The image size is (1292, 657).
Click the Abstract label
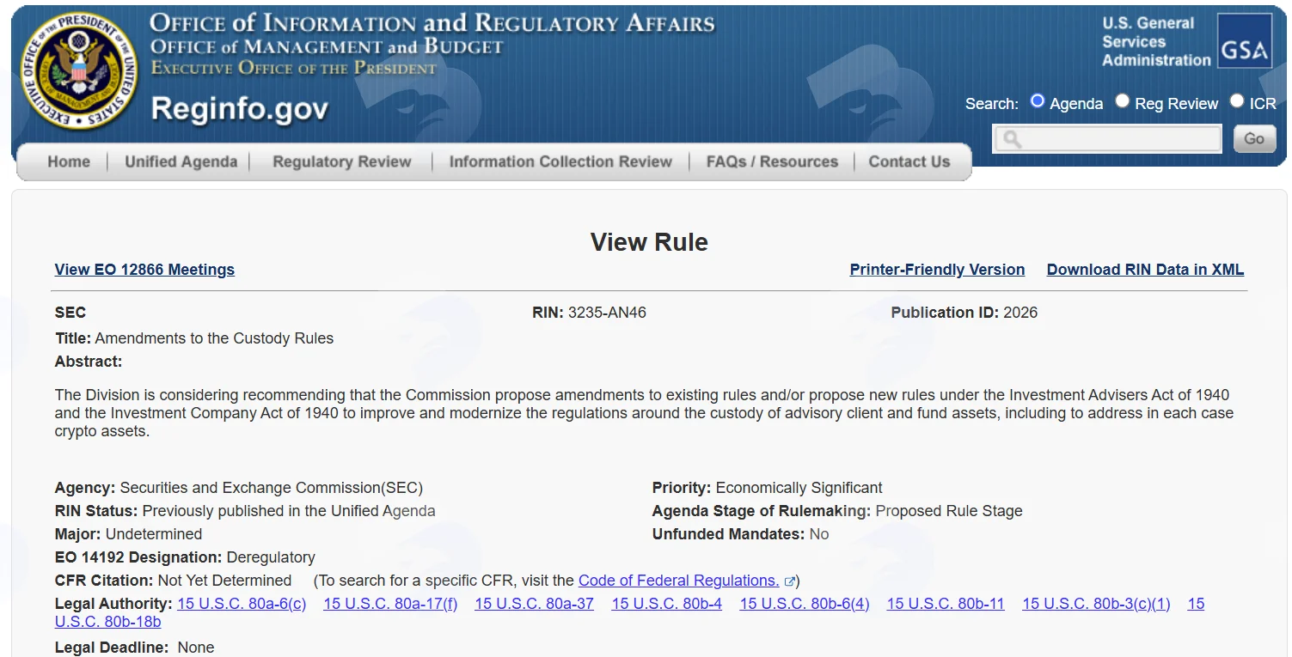[89, 362]
